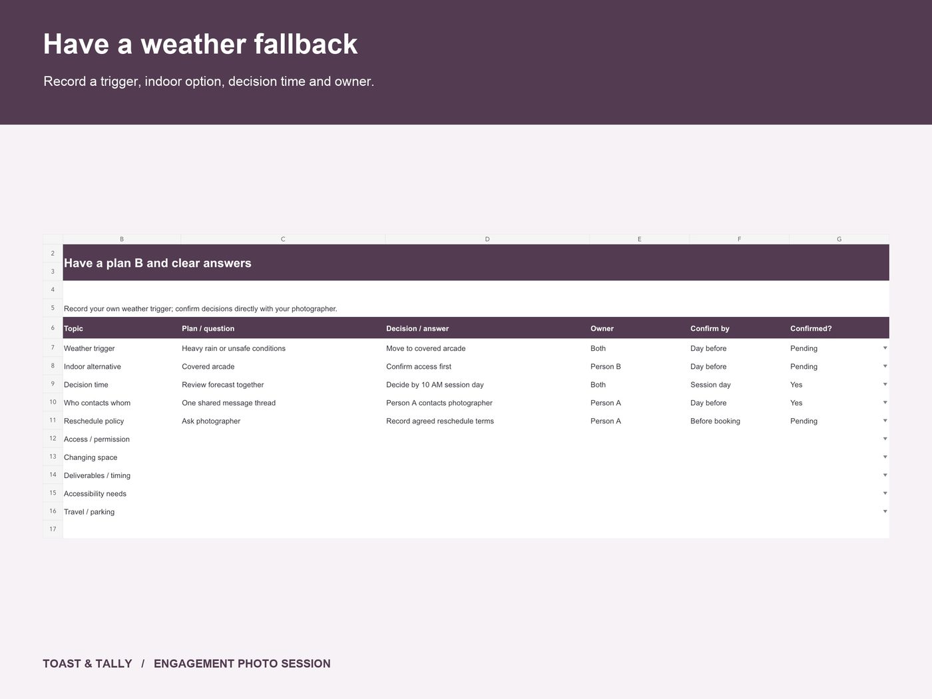Click the "Decide by 10 AM session day" cell

pos(487,385)
